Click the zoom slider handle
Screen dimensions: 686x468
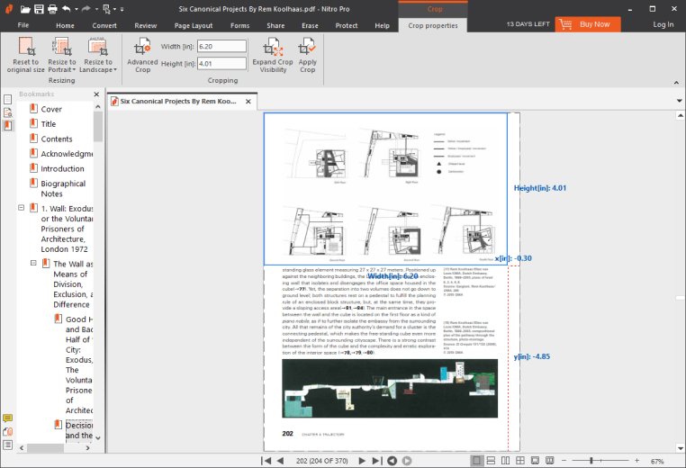click(591, 461)
